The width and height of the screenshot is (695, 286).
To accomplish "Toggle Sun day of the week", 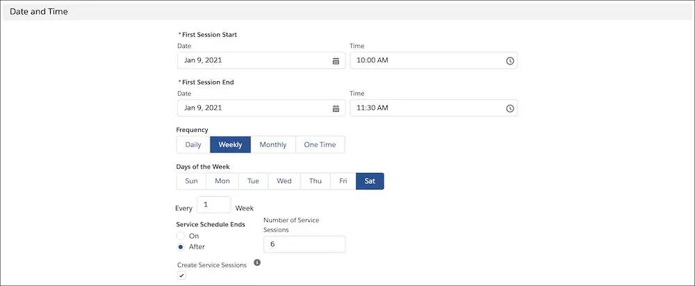I will [192, 181].
